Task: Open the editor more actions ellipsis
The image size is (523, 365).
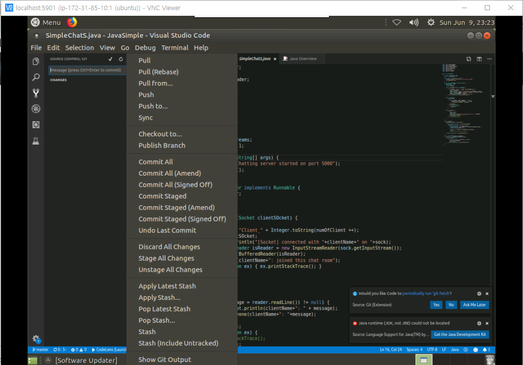Action: [x=489, y=59]
